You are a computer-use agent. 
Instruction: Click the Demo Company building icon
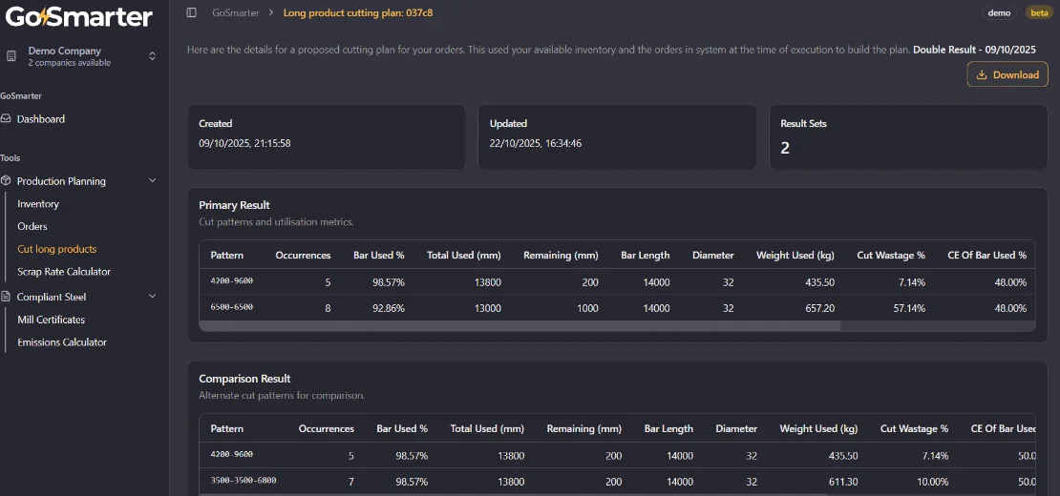(x=11, y=56)
